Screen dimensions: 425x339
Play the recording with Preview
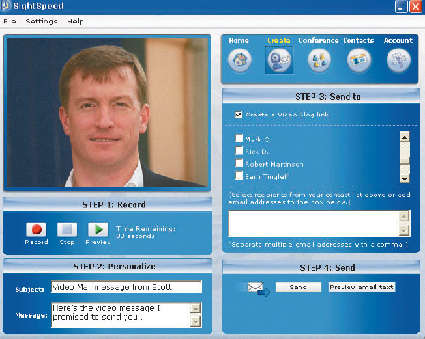[x=98, y=230]
